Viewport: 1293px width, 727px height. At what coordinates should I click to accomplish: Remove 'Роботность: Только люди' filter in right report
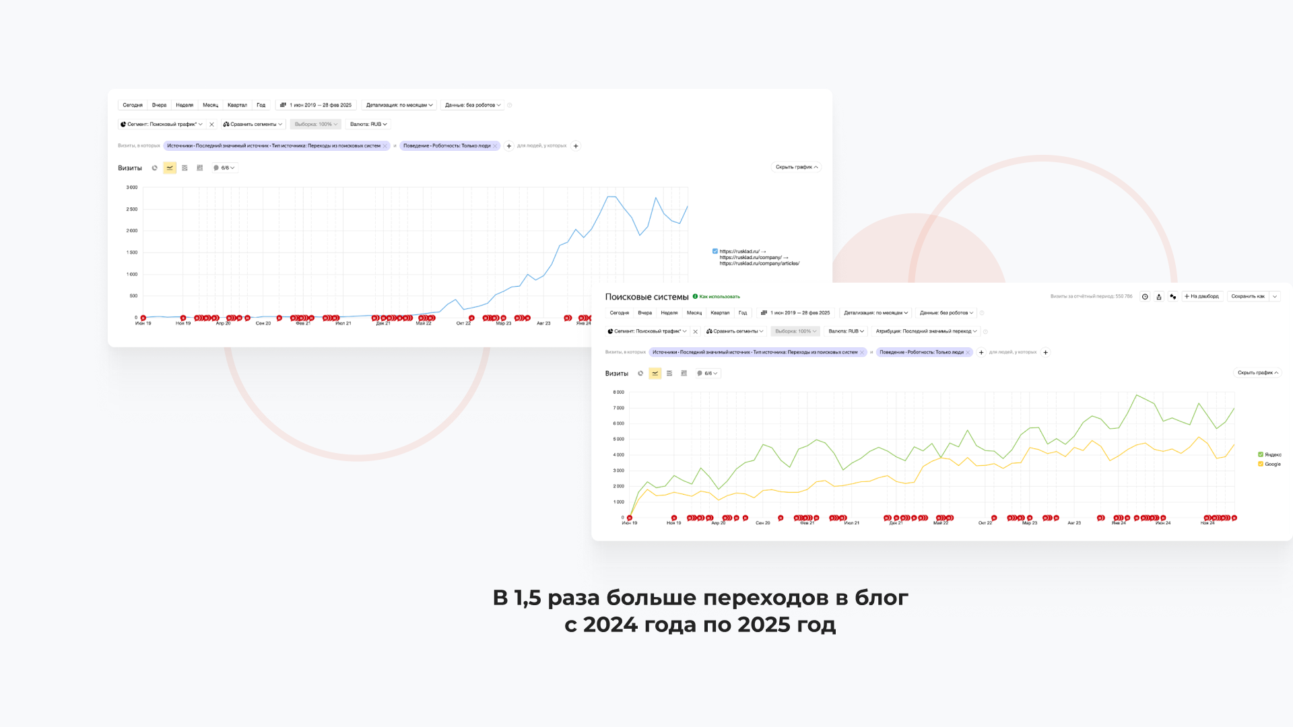point(968,353)
